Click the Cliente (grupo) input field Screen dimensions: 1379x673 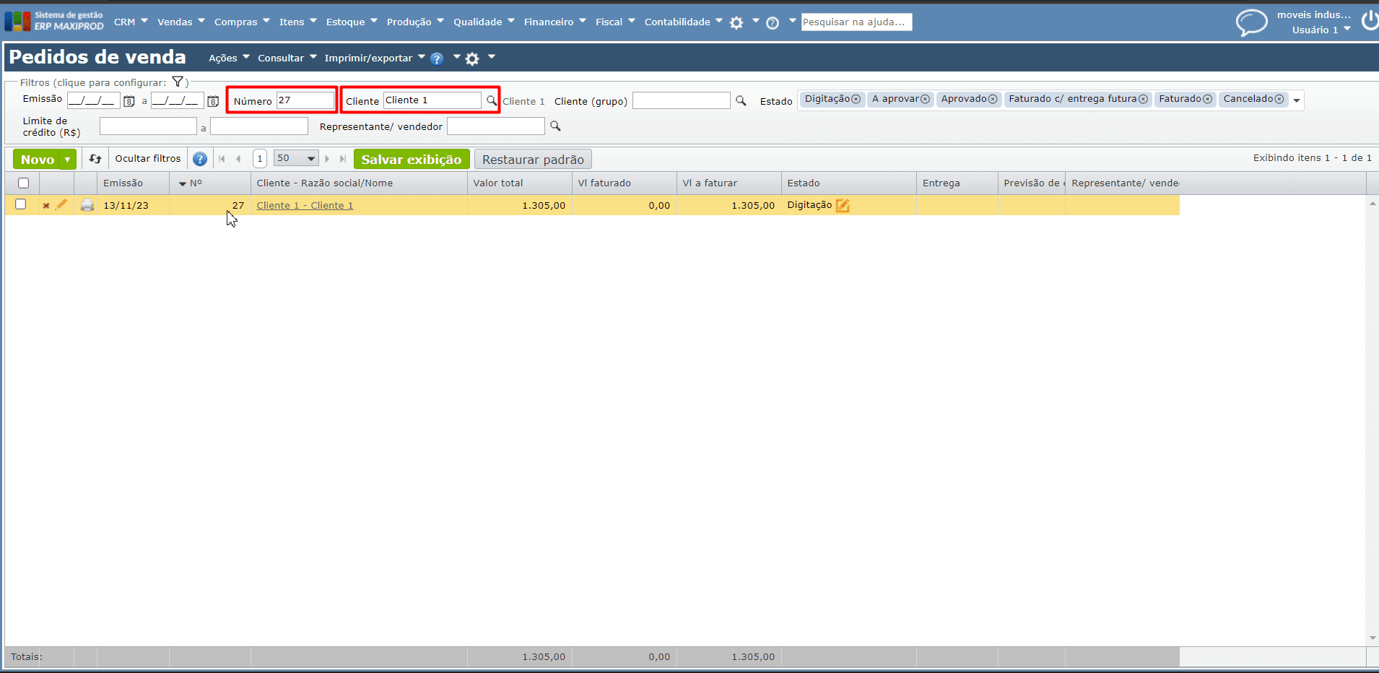(682, 100)
